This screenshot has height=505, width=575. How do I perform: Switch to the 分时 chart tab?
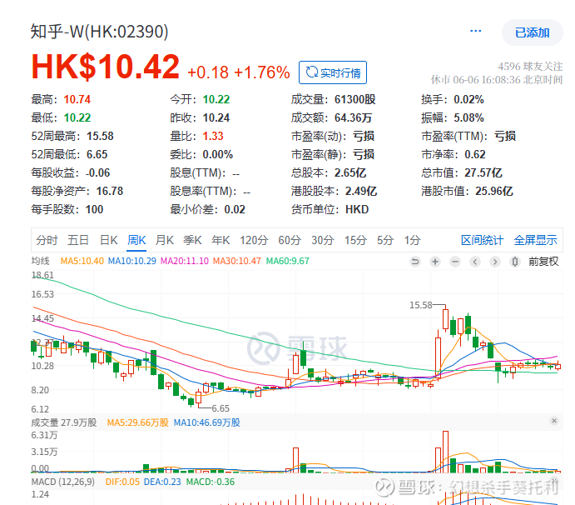coord(47,240)
